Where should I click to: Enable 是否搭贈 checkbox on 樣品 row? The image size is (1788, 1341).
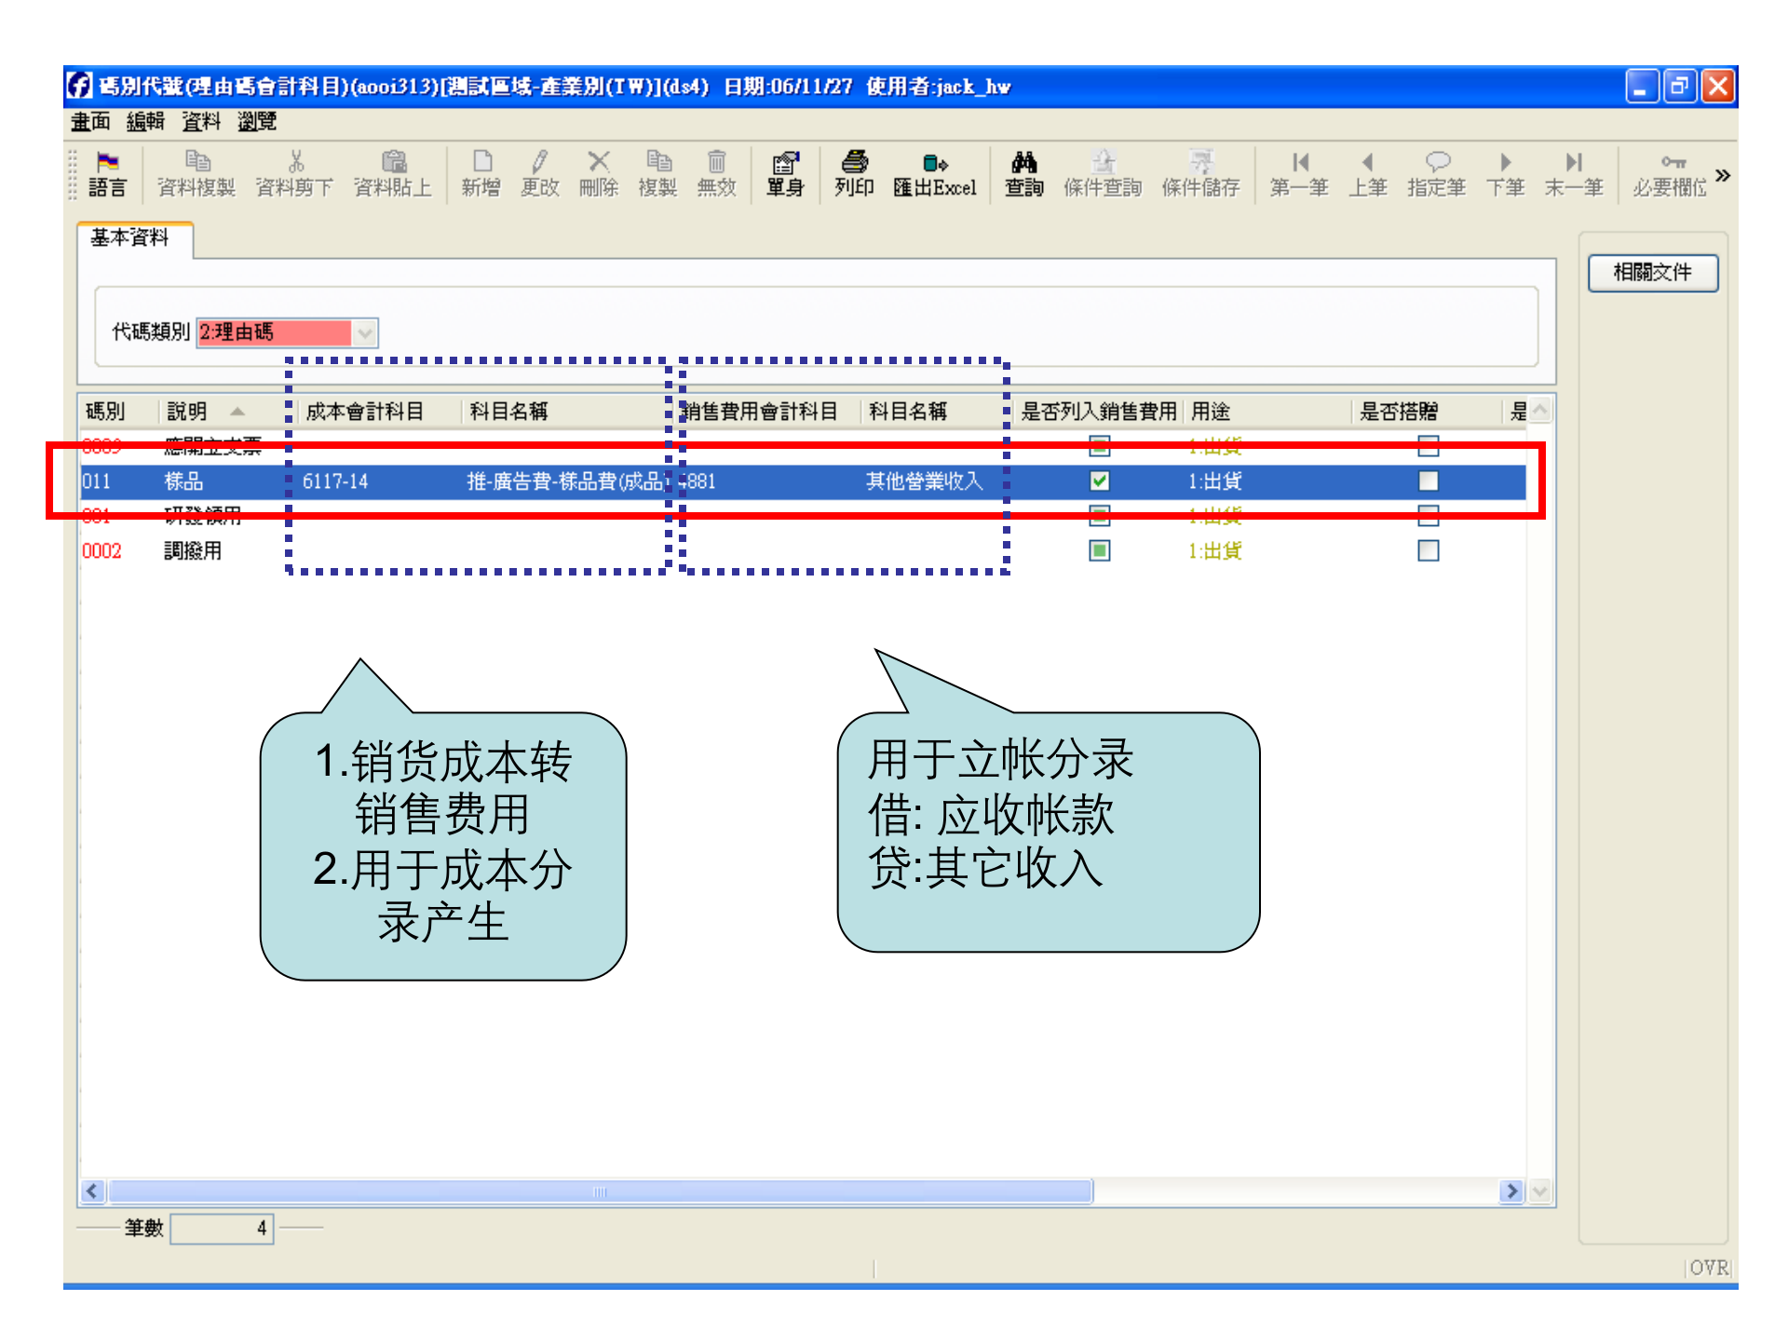coord(1428,481)
